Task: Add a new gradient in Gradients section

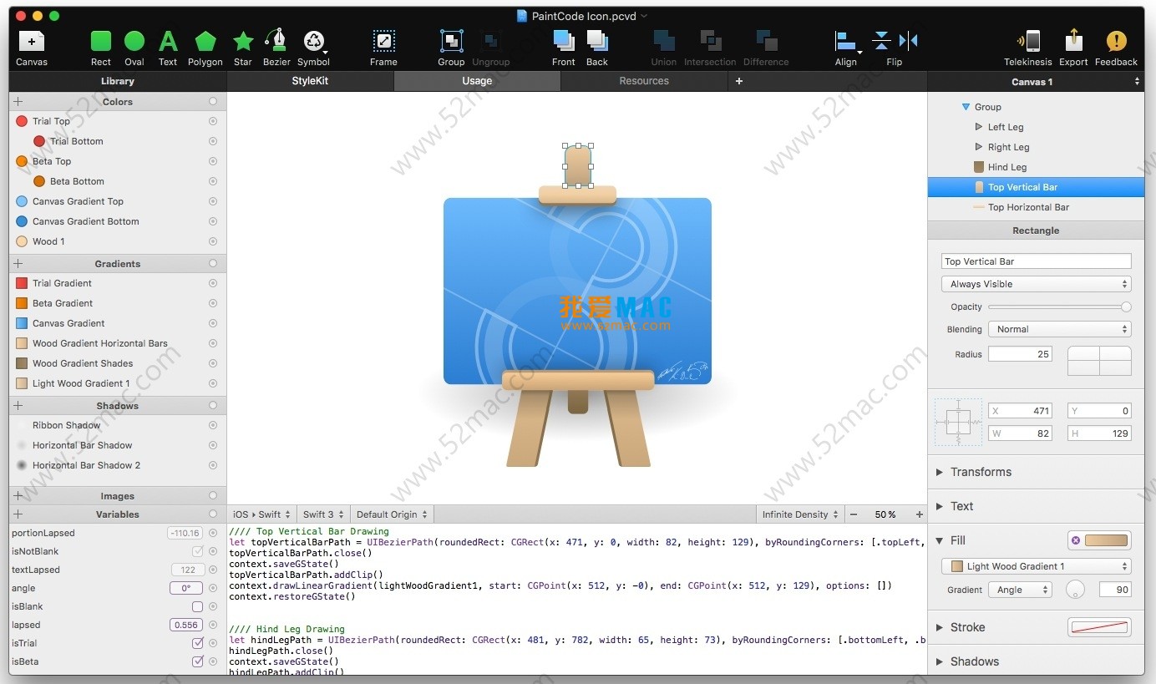Action: [18, 263]
